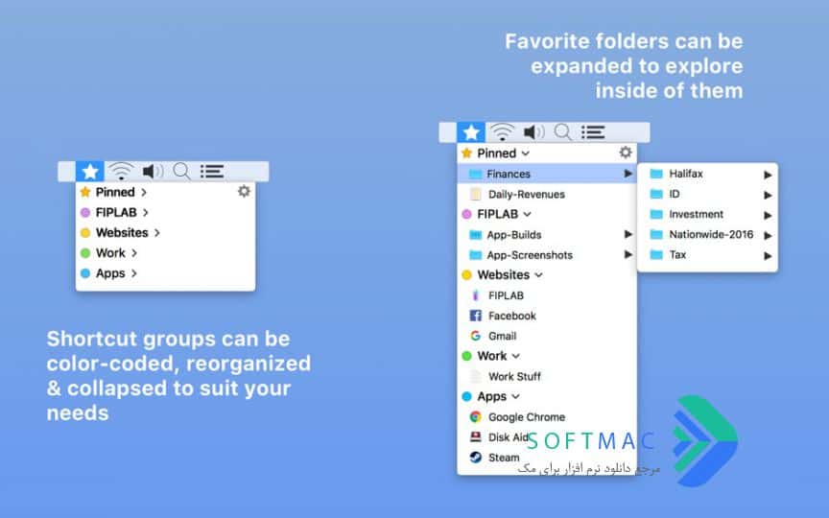
Task: Open the Finances folder menu item
Action: [547, 174]
